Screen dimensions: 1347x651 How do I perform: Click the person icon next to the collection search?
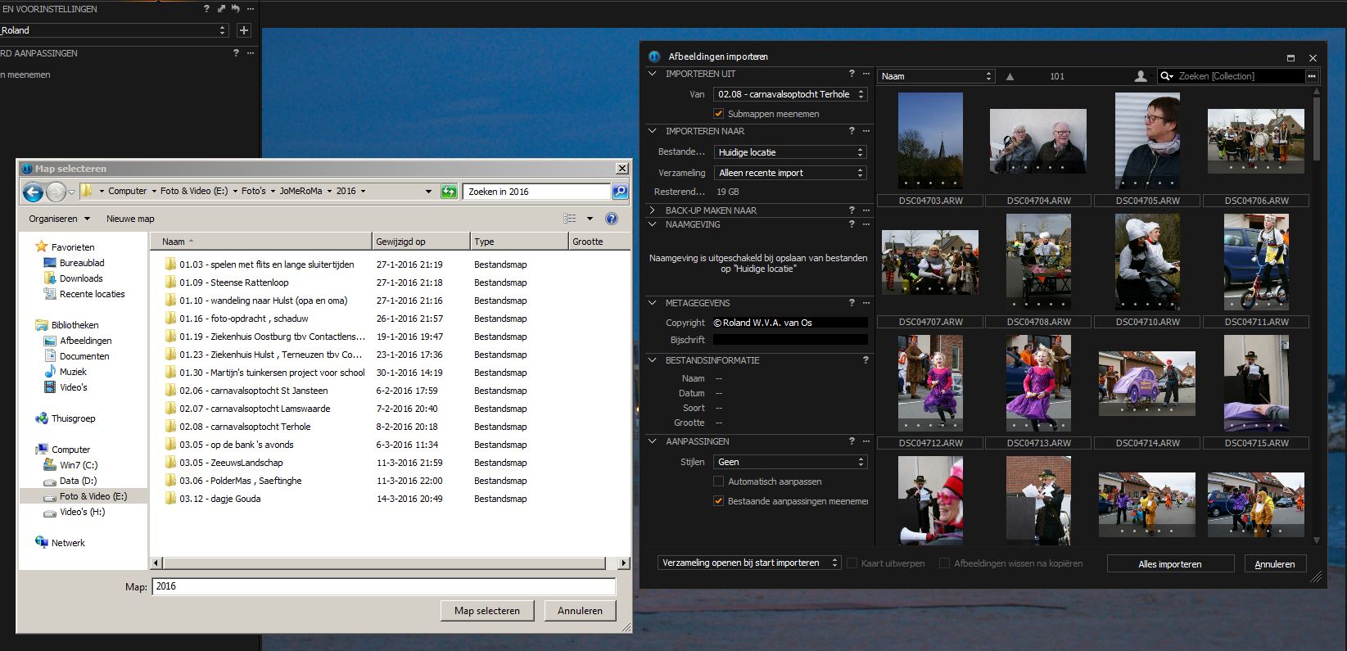click(x=1141, y=76)
